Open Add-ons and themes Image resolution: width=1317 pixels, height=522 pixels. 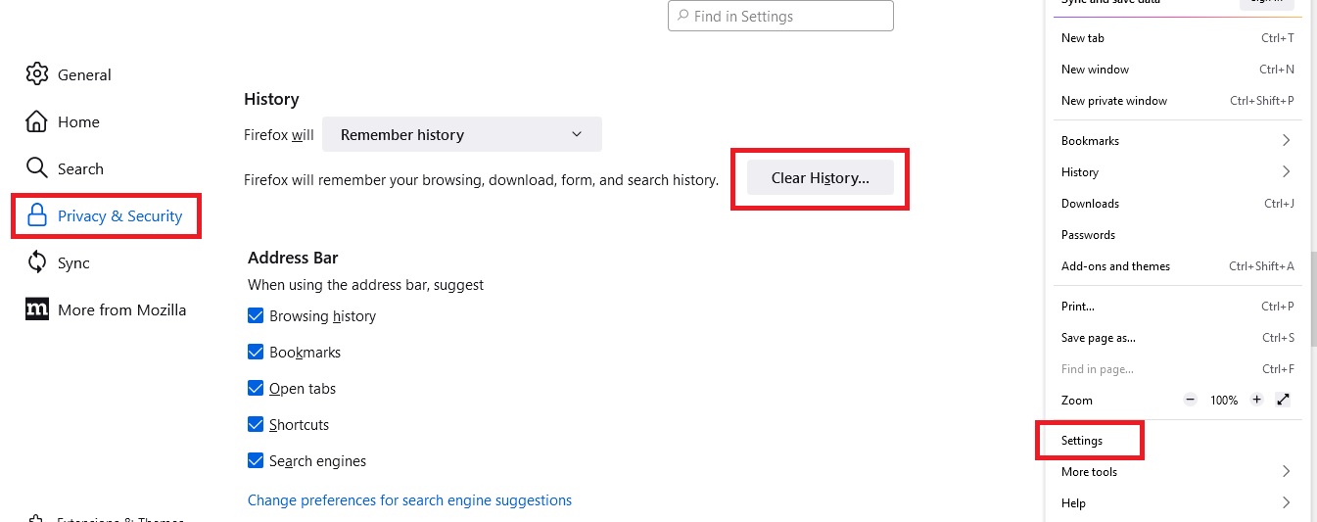pyautogui.click(x=1178, y=266)
